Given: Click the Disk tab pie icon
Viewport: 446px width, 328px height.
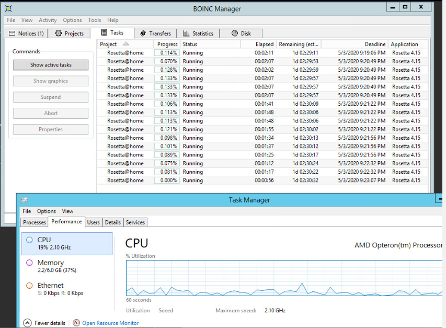Looking at the screenshot, I should (x=234, y=33).
